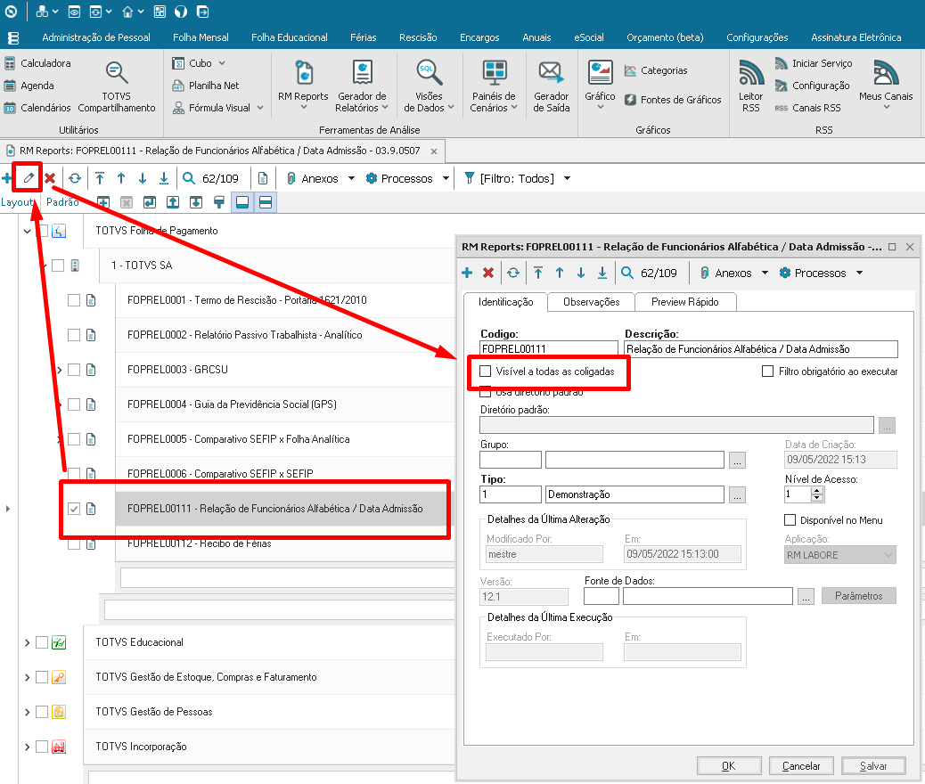925x784 pixels.
Task: Expand the TOTVS Incorporação node
Action: (27, 747)
